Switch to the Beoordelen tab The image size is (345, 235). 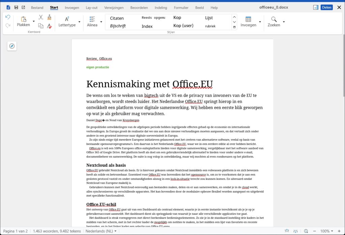click(139, 8)
